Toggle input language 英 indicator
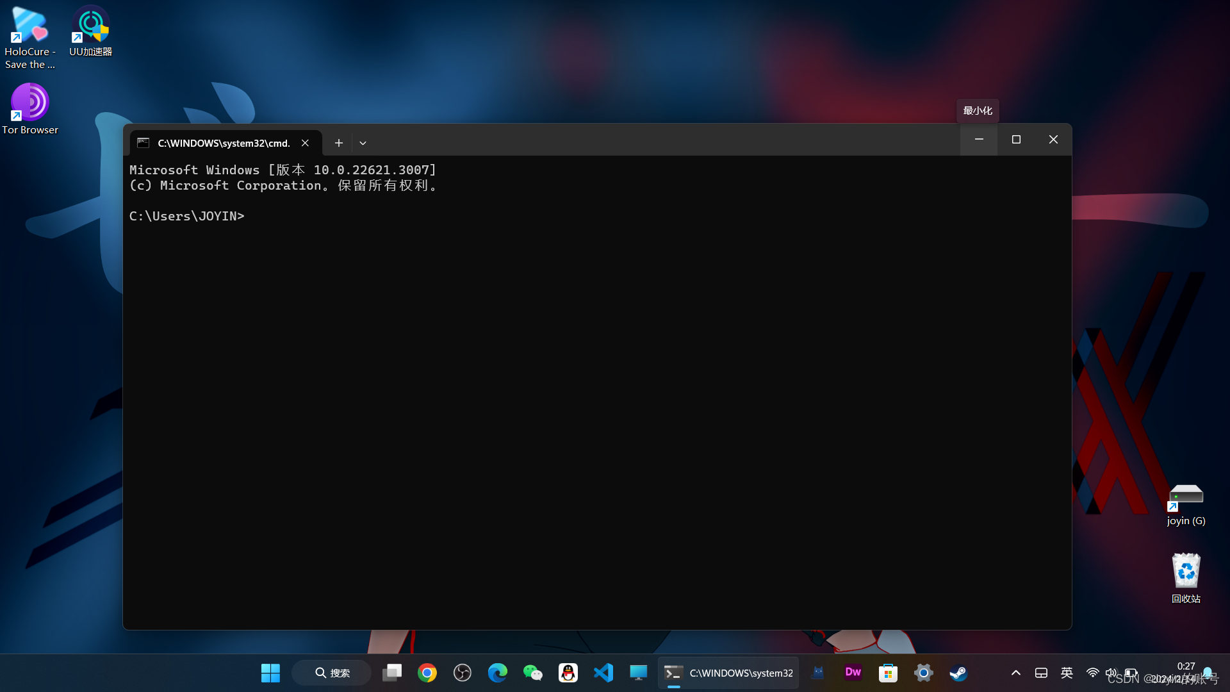Image resolution: width=1230 pixels, height=692 pixels. 1067,673
